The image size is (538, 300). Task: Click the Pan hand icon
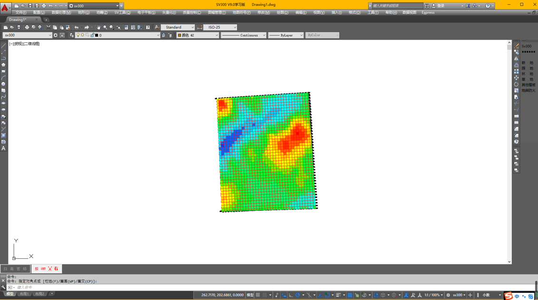point(98,28)
